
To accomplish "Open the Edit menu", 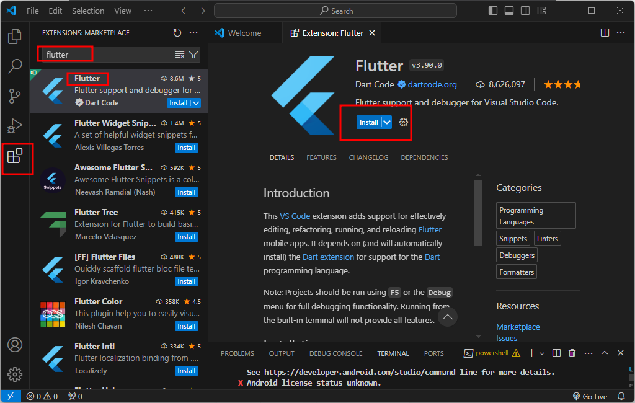I will 55,11.
